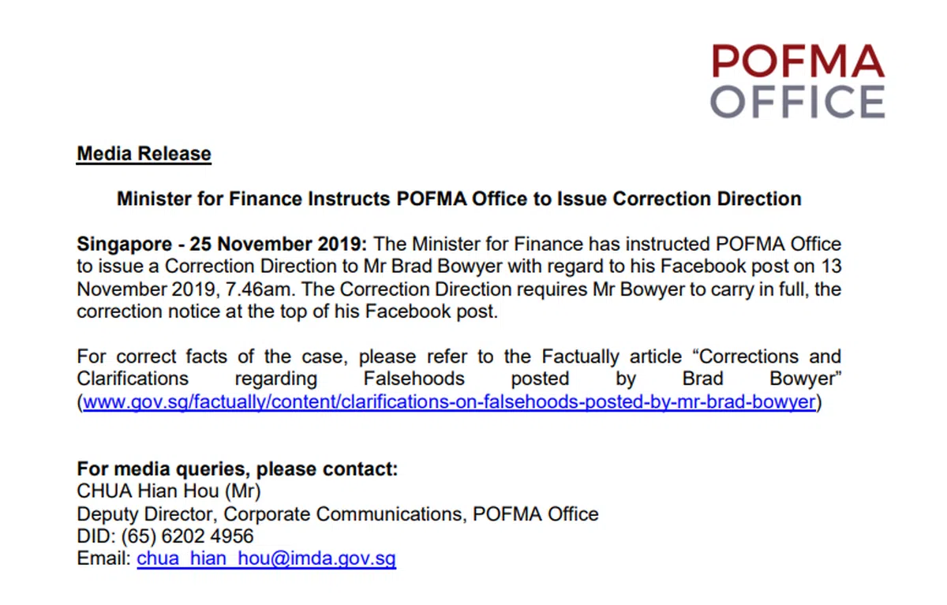This screenshot has height=605, width=947.
Task: Click the "Email:" label text
Action: (104, 559)
